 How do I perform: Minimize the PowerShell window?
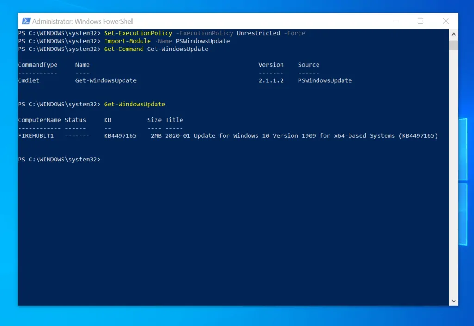pos(395,21)
